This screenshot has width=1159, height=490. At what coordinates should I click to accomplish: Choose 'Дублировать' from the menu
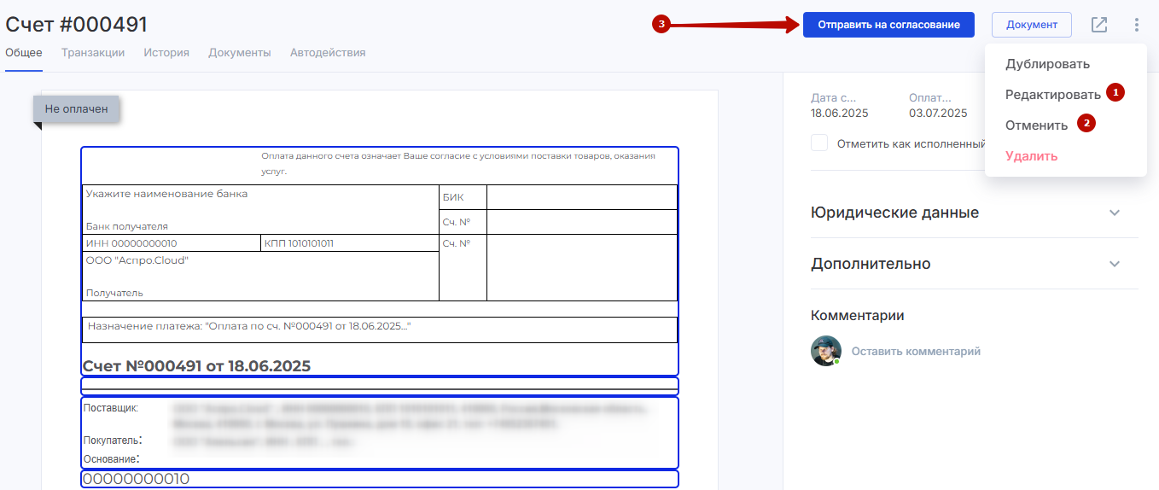[x=1047, y=64]
